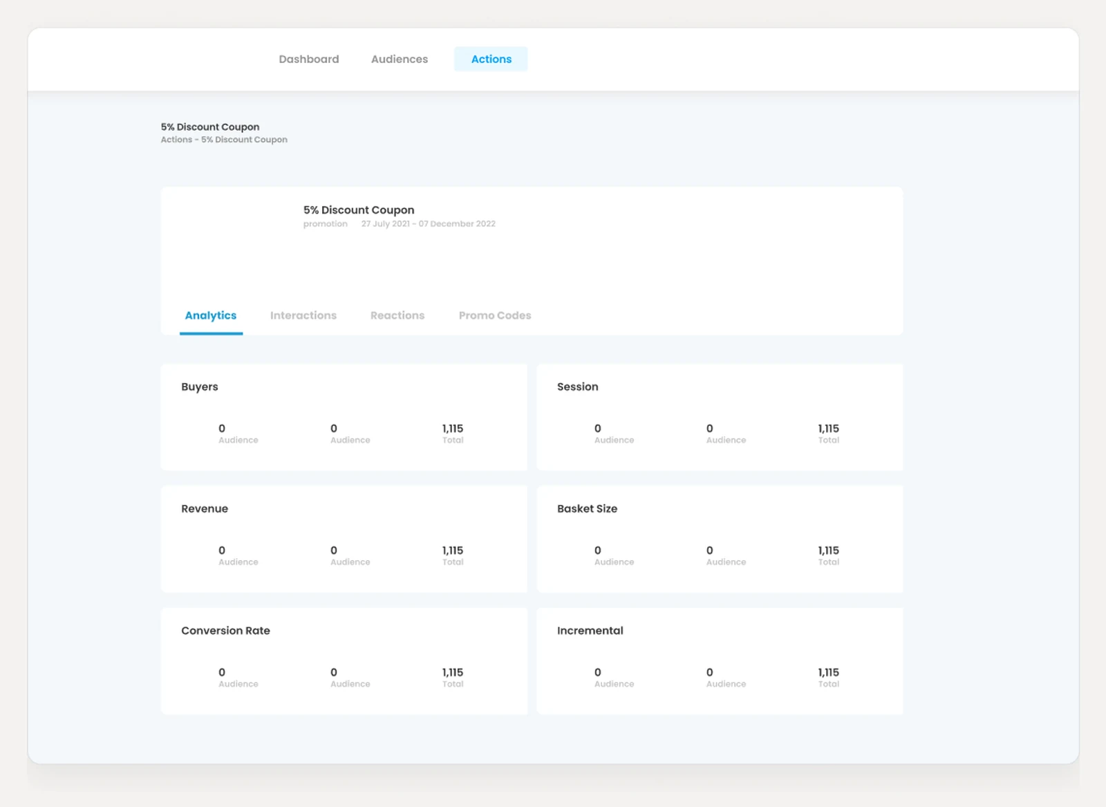The height and width of the screenshot is (807, 1106).
Task: Select the 1,115 Total value in Incremental
Action: tap(829, 672)
